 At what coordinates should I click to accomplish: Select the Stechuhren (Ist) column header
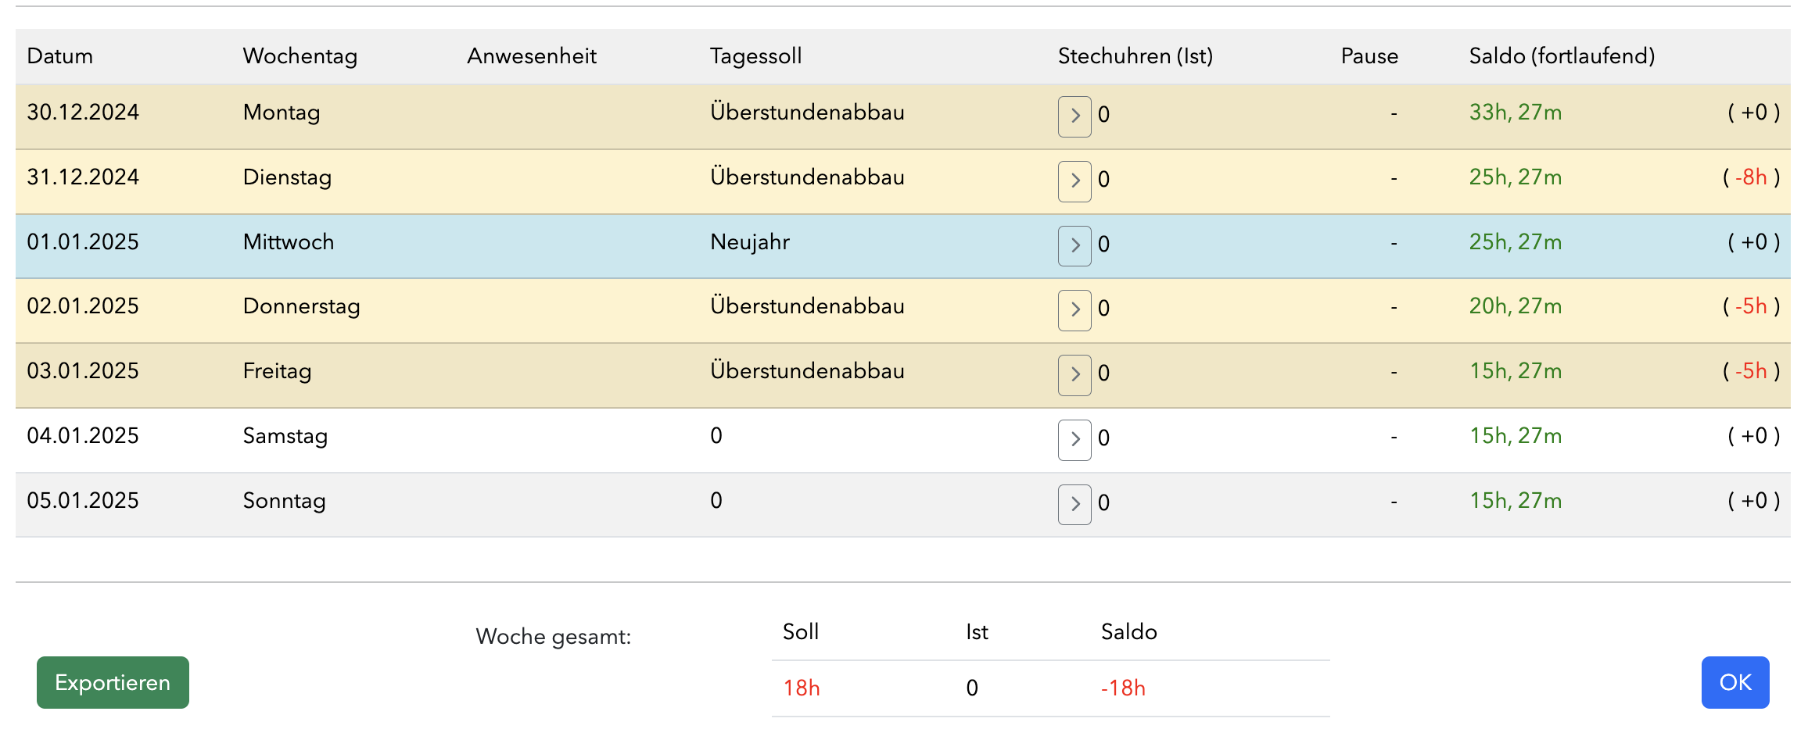tap(1135, 56)
